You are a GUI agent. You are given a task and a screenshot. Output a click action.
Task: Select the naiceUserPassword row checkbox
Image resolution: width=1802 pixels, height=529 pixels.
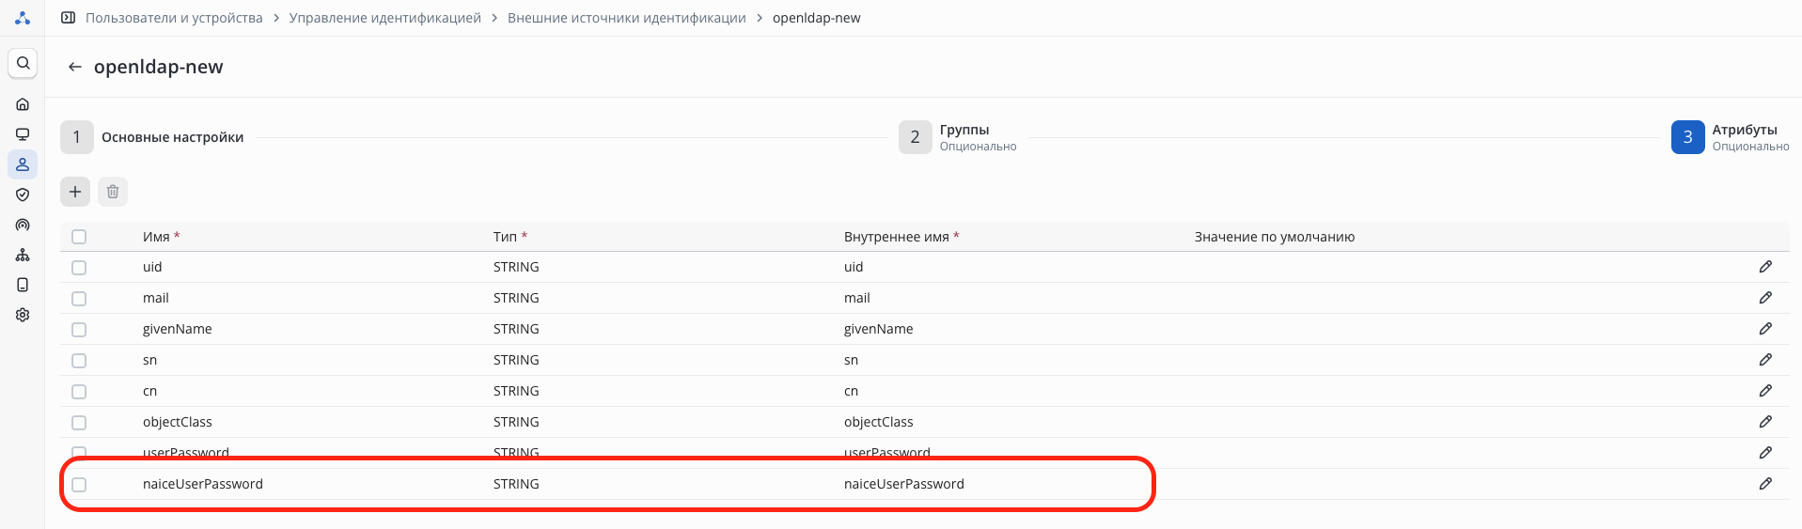[79, 485]
